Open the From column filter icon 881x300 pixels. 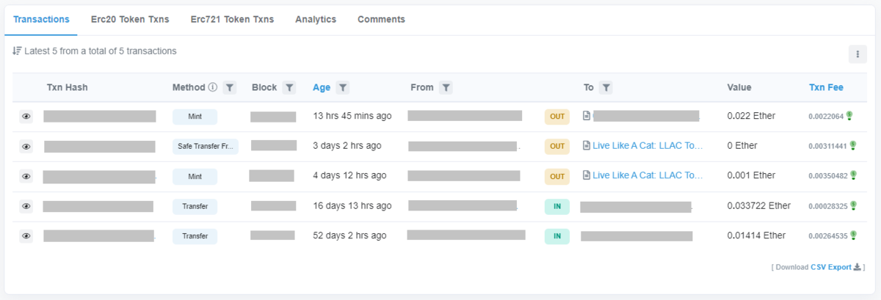pos(446,87)
